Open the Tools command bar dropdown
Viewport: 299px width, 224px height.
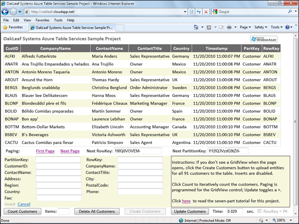[x=277, y=27]
